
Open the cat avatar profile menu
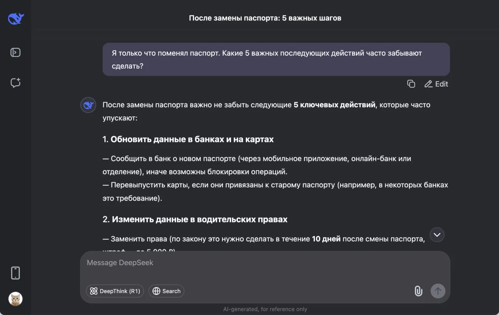(16, 299)
